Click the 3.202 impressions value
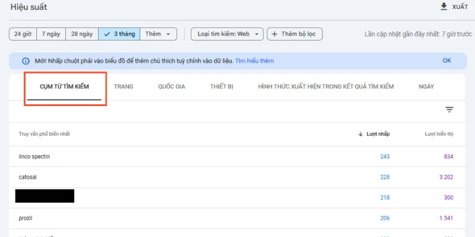Viewport: 475px width, 237px height. [446, 177]
